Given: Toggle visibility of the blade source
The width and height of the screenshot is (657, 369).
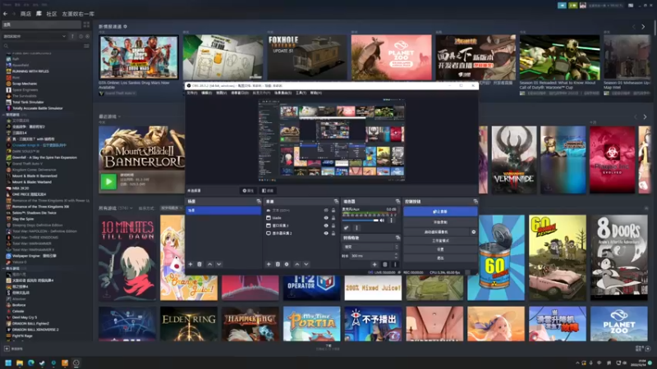Looking at the screenshot, I should point(326,218).
